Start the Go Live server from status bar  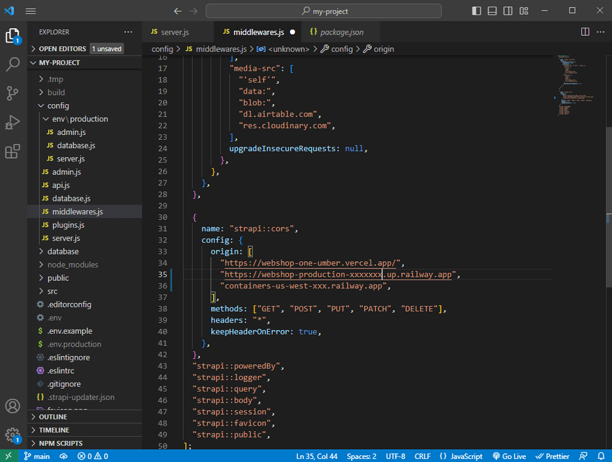(x=509, y=456)
